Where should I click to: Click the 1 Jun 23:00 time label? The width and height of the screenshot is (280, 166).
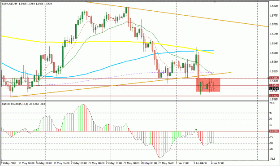click(x=183, y=163)
